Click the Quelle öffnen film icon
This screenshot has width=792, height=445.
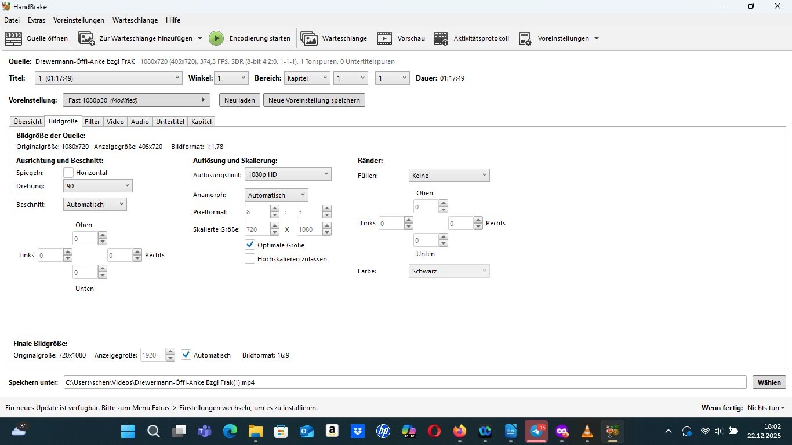(x=13, y=39)
